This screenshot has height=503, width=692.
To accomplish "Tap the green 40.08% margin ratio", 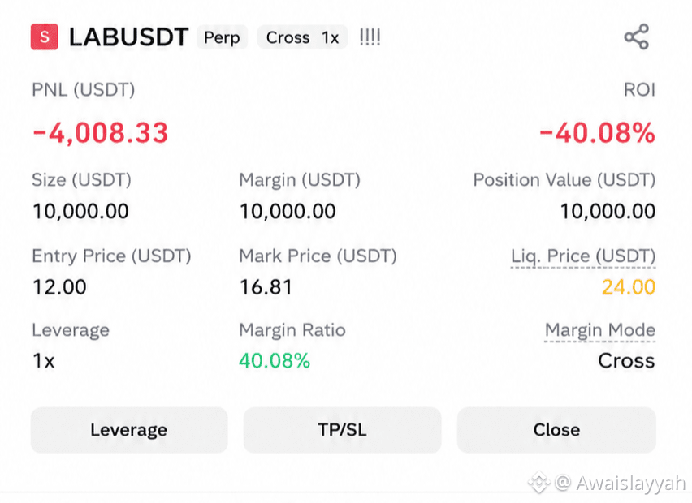I will point(275,360).
